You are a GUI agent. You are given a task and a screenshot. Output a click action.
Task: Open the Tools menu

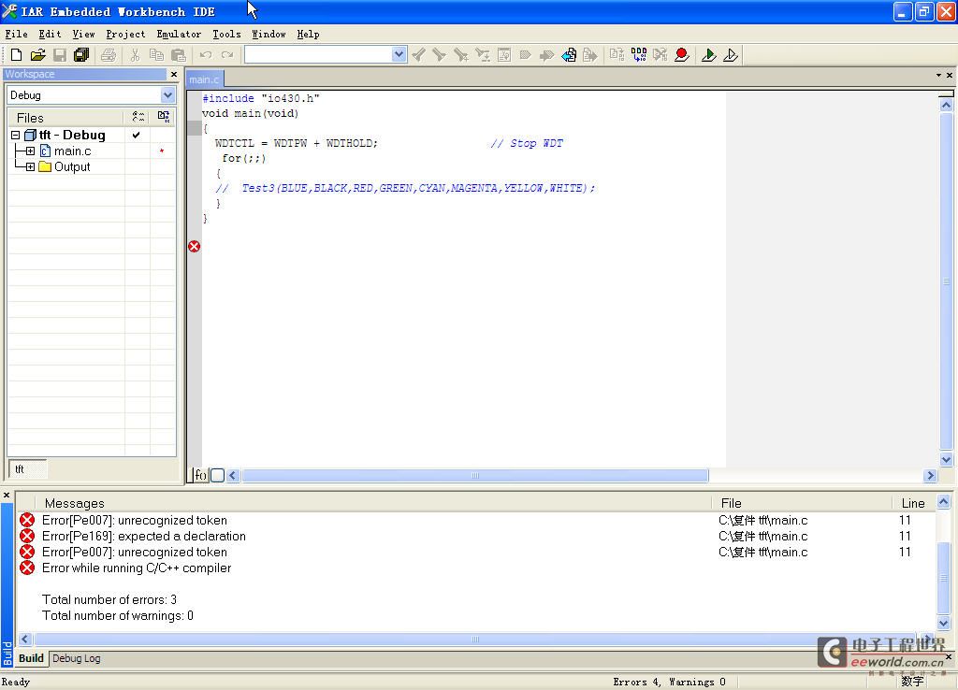226,35
